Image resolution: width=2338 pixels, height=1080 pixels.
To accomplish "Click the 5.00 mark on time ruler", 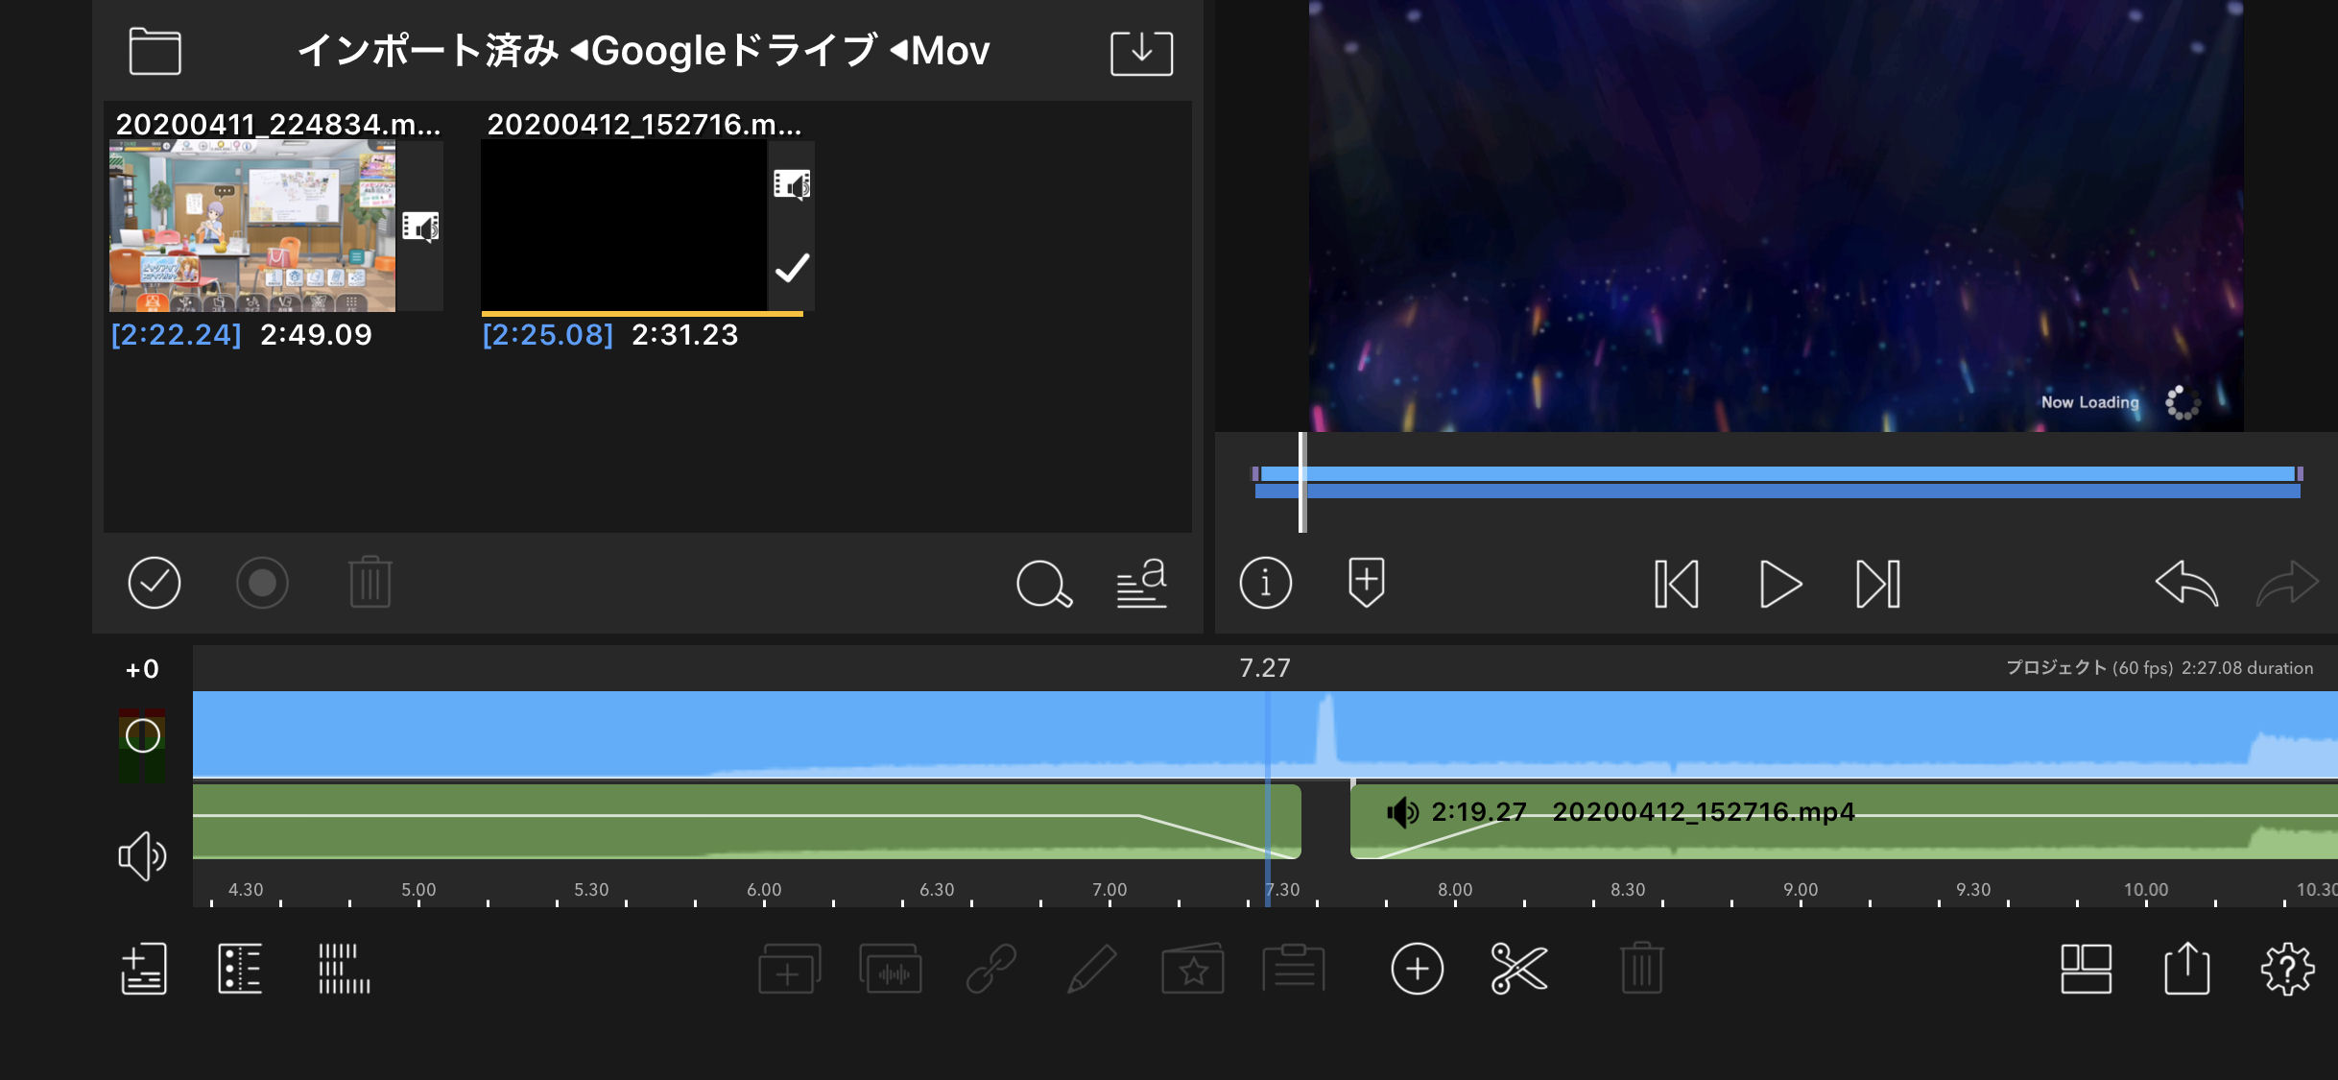I will pos(418,890).
